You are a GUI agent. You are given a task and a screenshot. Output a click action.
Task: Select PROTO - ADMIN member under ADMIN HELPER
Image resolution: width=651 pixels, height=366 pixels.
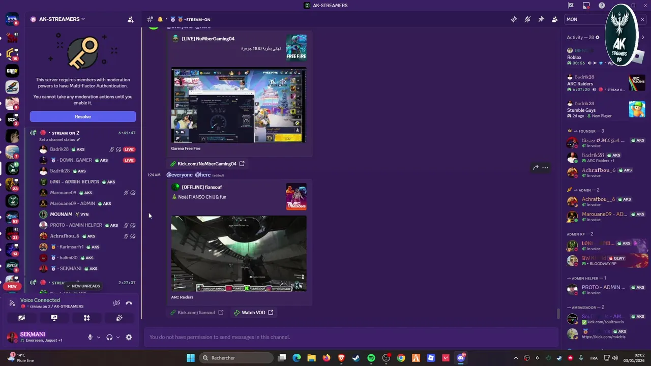coord(606,290)
